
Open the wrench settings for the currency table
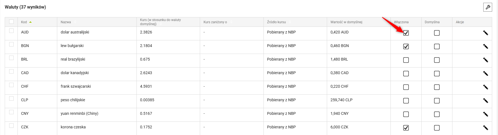(488, 7)
